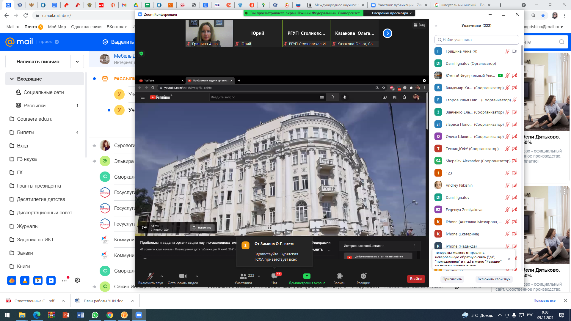Click Пригласить button in participants panel
The height and width of the screenshot is (321, 571).
coord(452,279)
